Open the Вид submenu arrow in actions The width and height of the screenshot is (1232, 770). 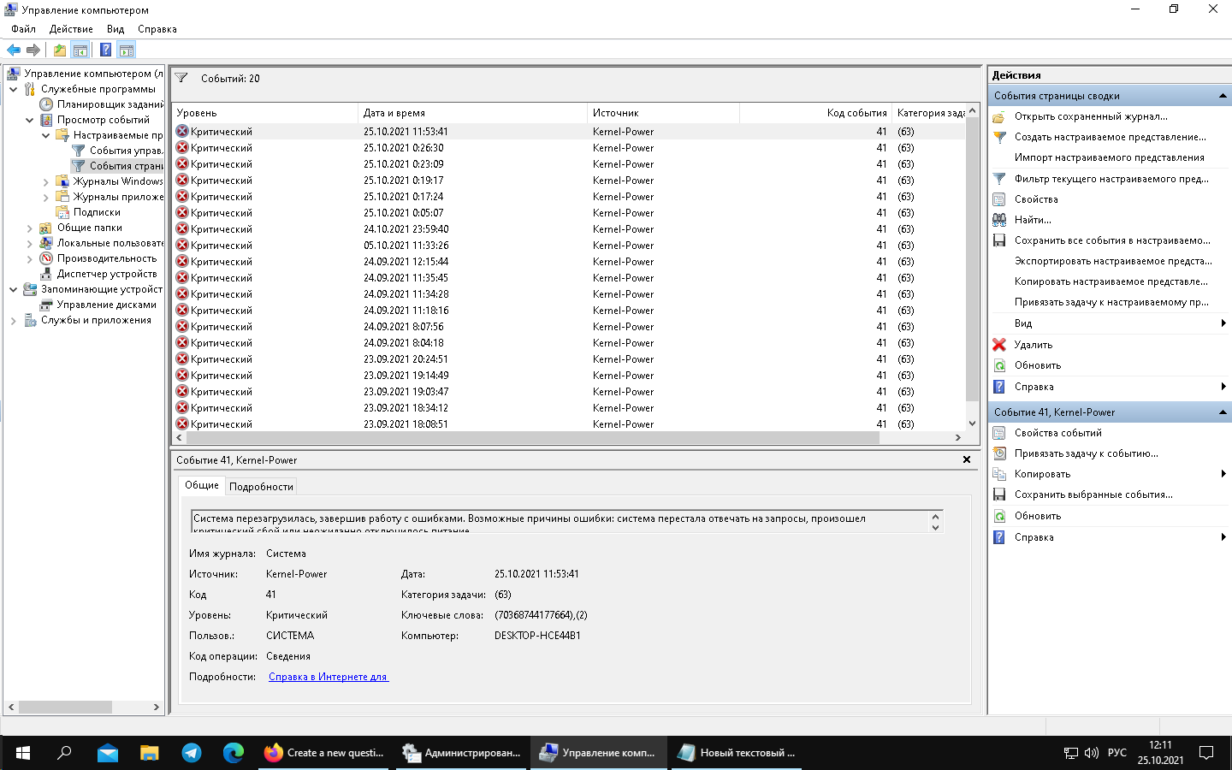pyautogui.click(x=1223, y=323)
